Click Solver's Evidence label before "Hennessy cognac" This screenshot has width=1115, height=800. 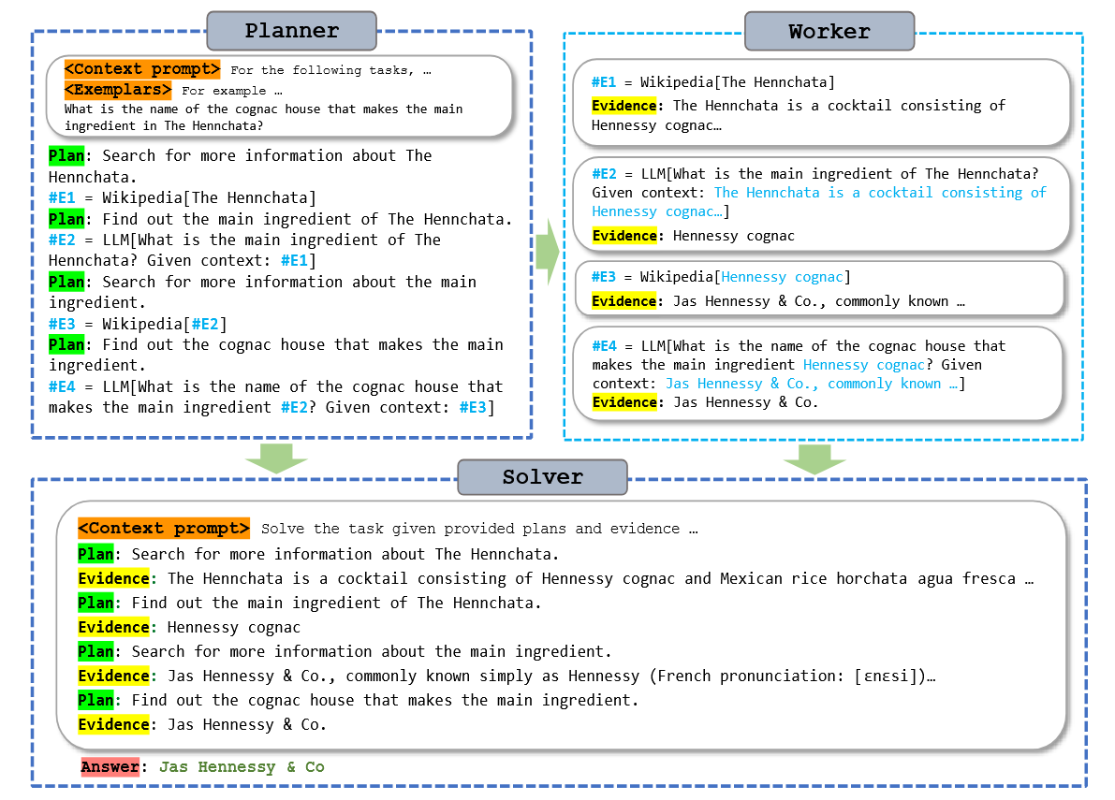(114, 627)
